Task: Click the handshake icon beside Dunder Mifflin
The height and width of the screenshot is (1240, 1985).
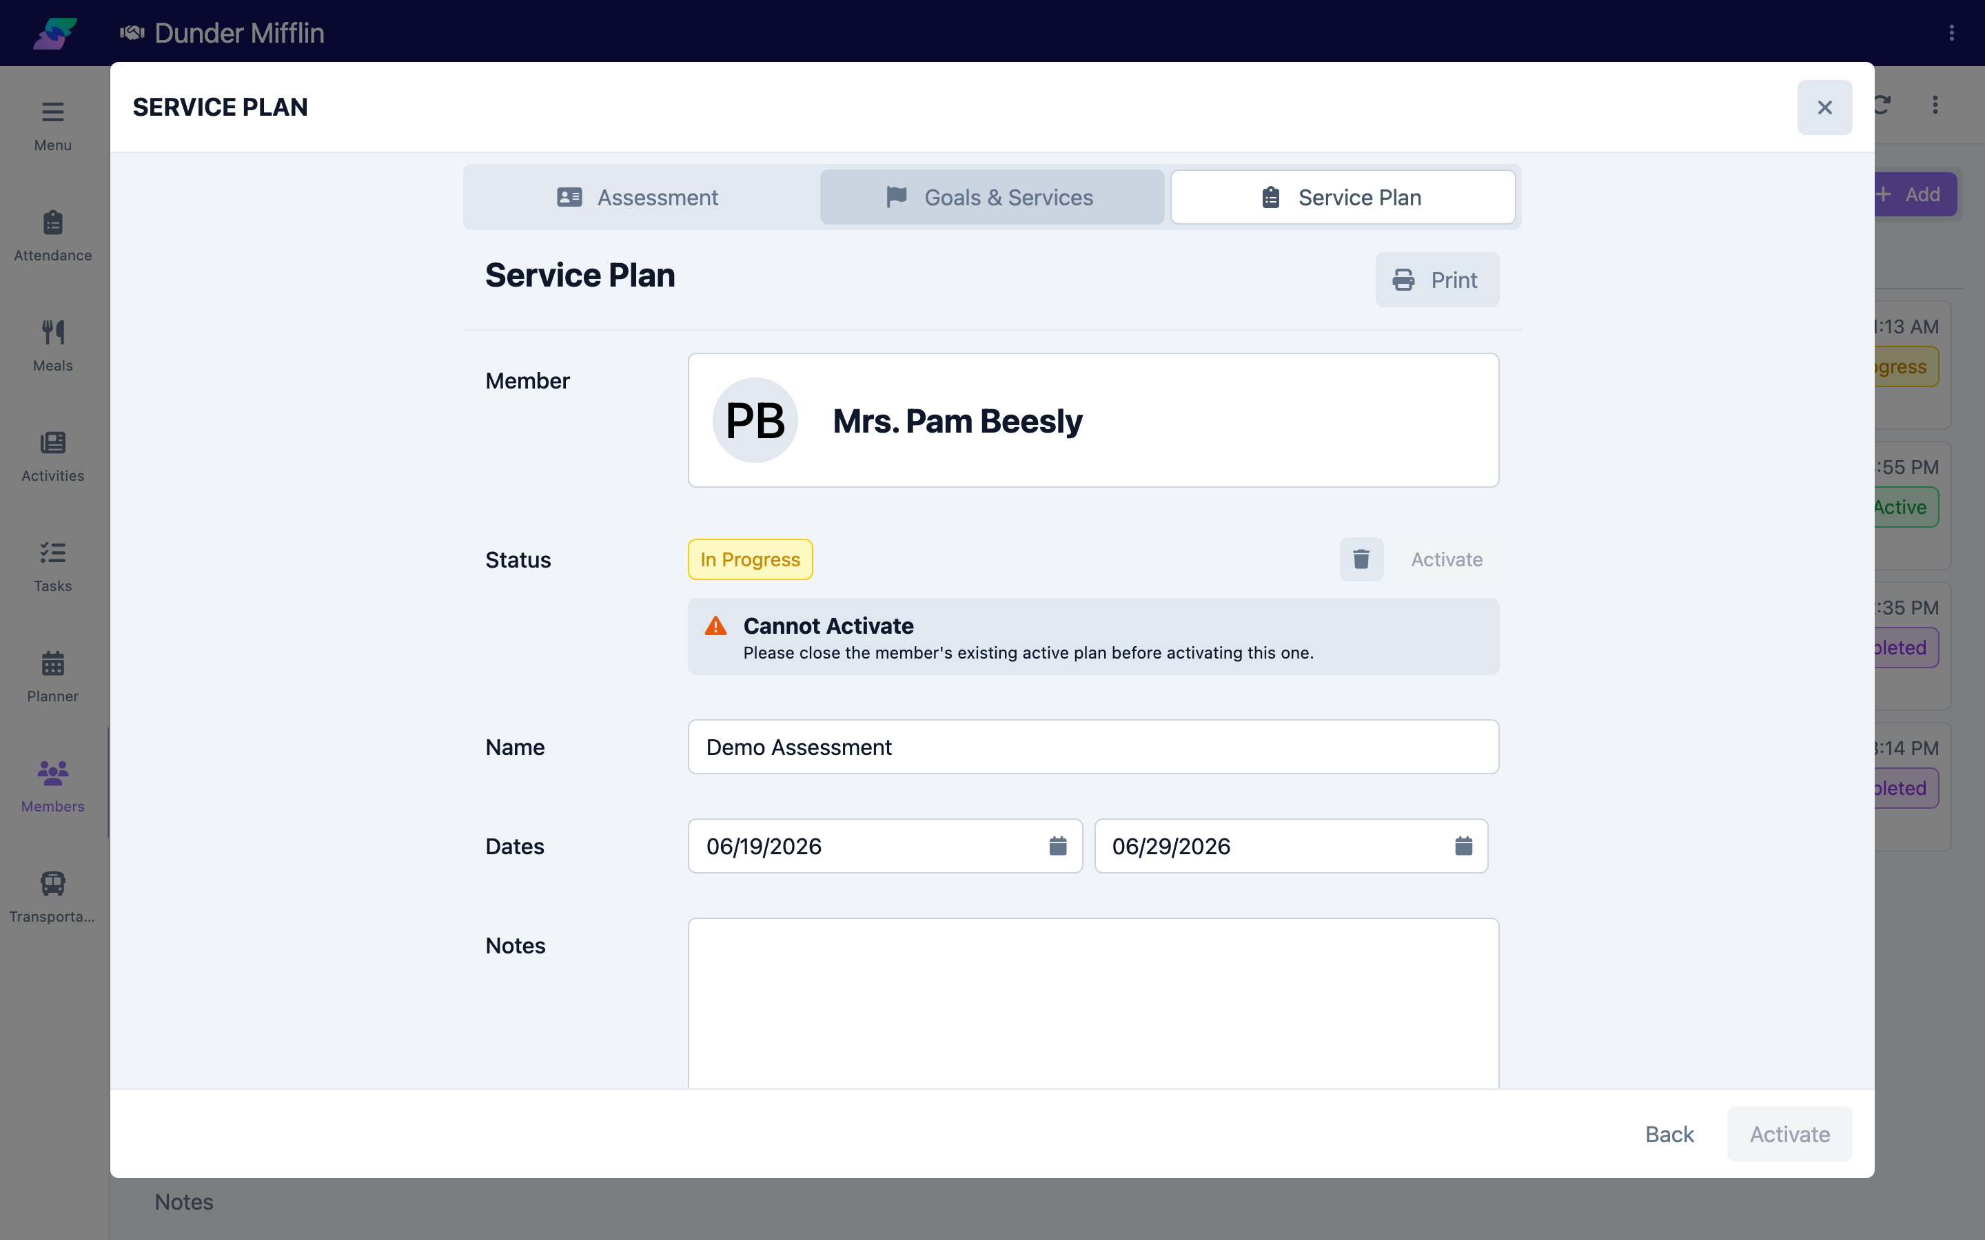Action: [132, 33]
